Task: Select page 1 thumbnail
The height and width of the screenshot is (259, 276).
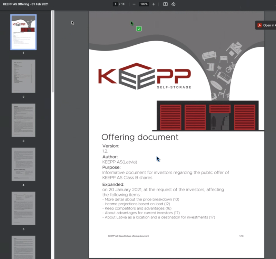Action: pos(23,32)
